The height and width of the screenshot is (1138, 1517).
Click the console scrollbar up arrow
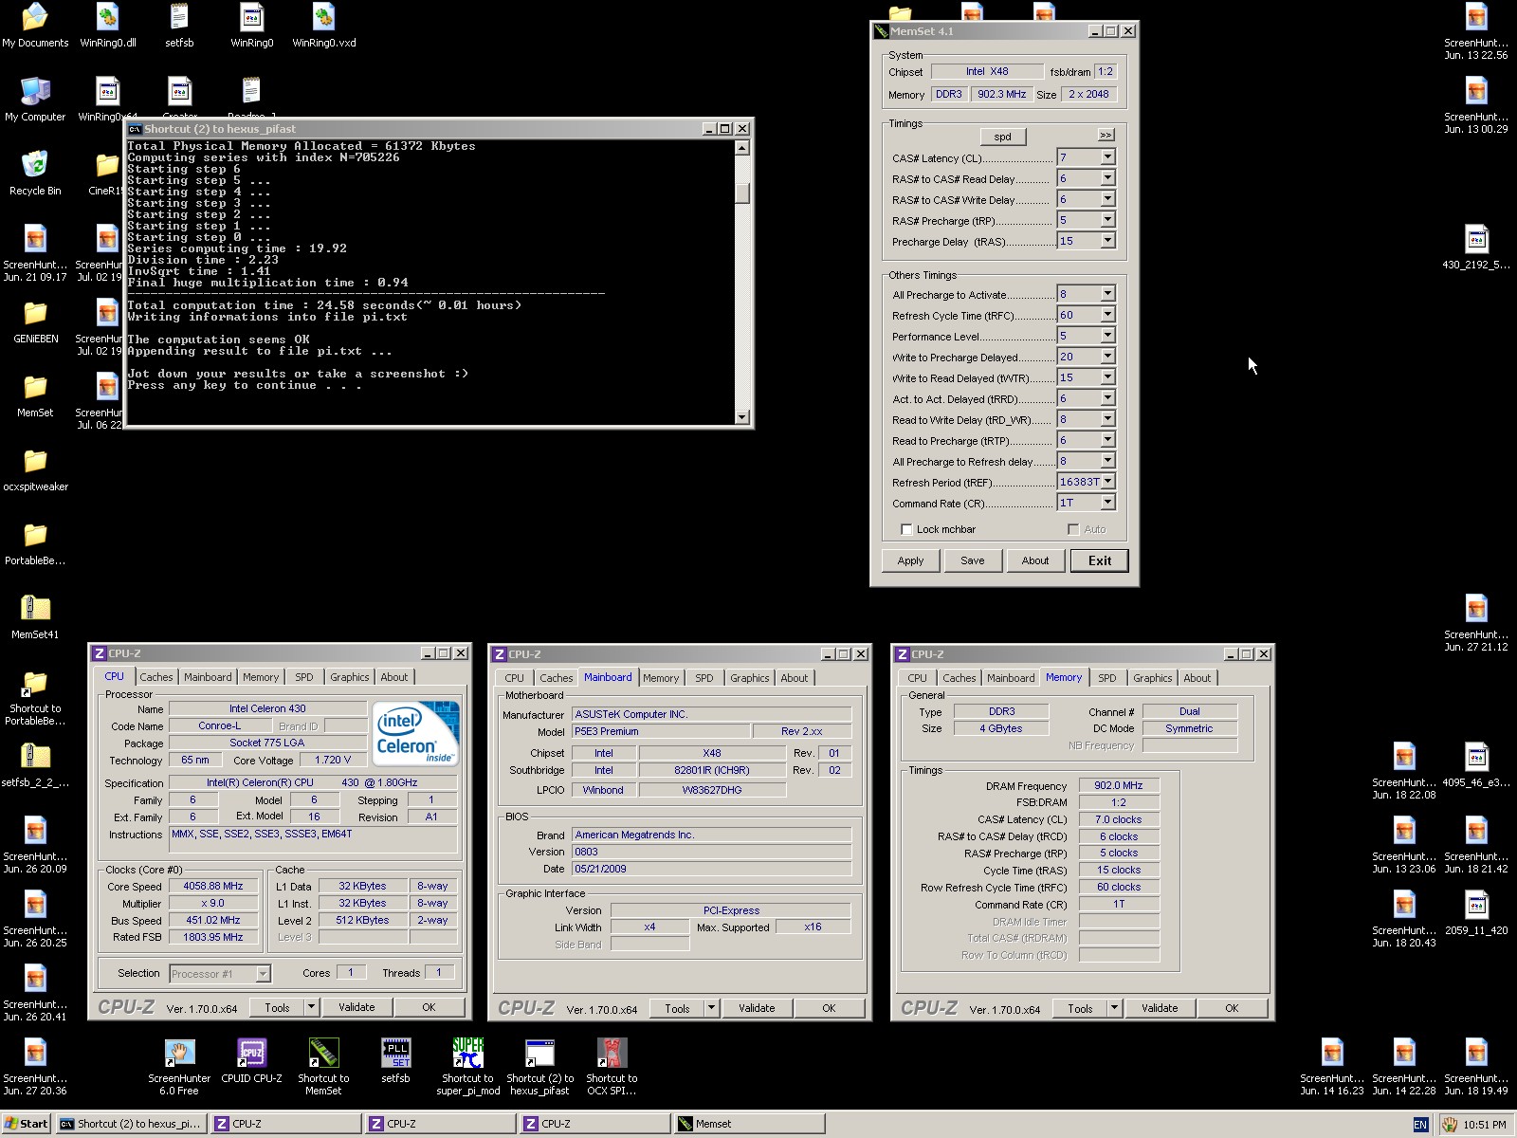(742, 147)
